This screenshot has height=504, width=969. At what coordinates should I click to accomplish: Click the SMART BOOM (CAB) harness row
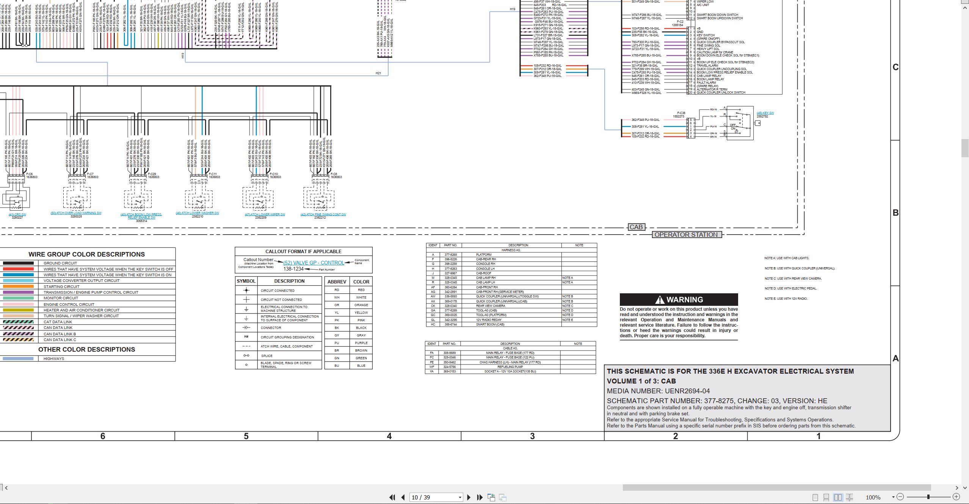[511, 324]
